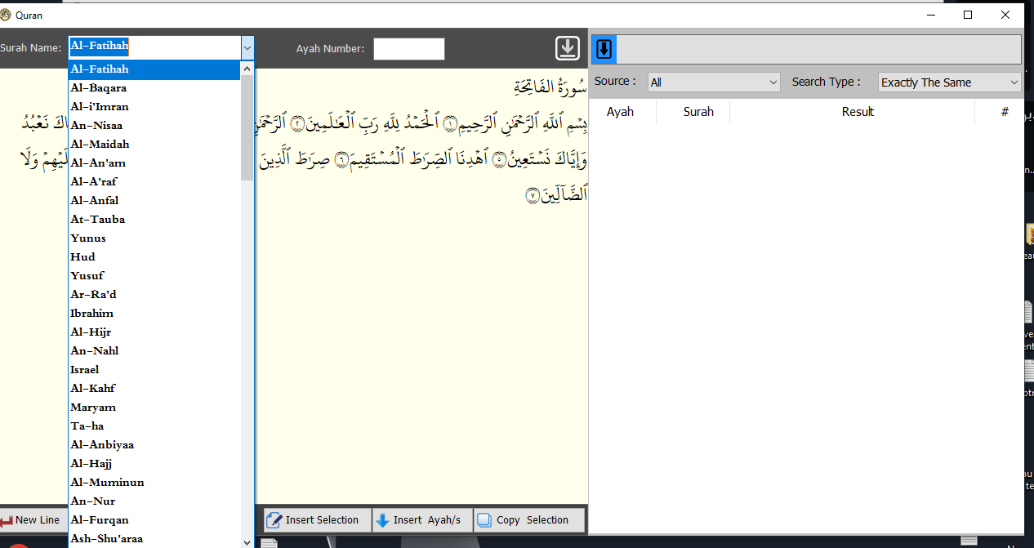The height and width of the screenshot is (548, 1034).
Task: Focus the Ayah Number input field
Action: pyautogui.click(x=409, y=49)
